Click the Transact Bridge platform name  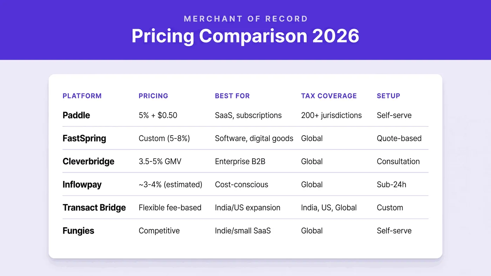click(94, 208)
